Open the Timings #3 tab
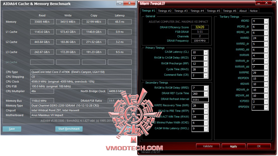The width and height of the screenshot is (278, 156). tap(181, 11)
